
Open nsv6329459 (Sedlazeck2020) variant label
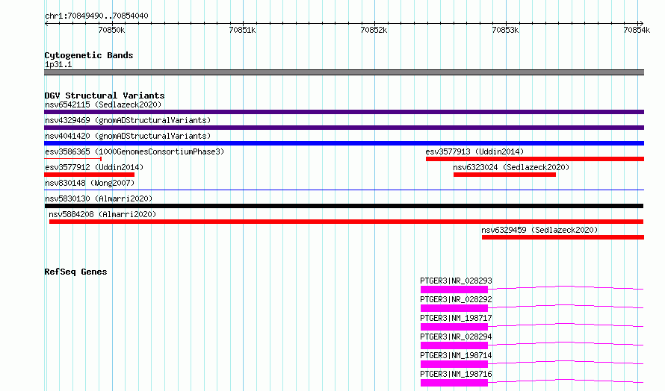click(539, 230)
